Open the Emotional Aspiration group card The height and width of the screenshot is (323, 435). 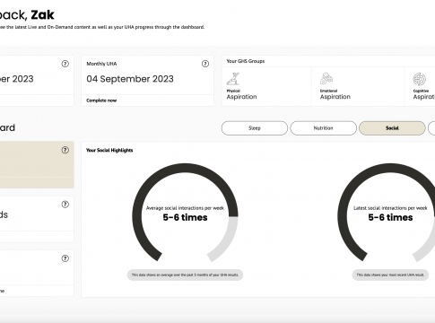point(358,86)
